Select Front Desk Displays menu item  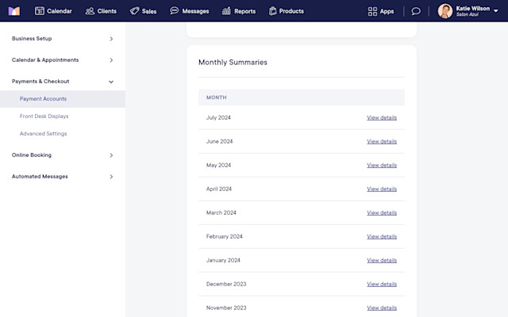tap(44, 116)
